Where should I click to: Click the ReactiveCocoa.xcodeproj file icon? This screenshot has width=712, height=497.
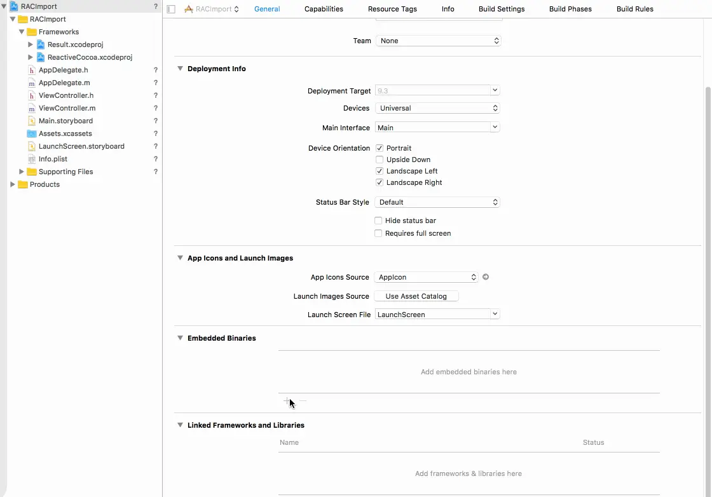pos(41,57)
